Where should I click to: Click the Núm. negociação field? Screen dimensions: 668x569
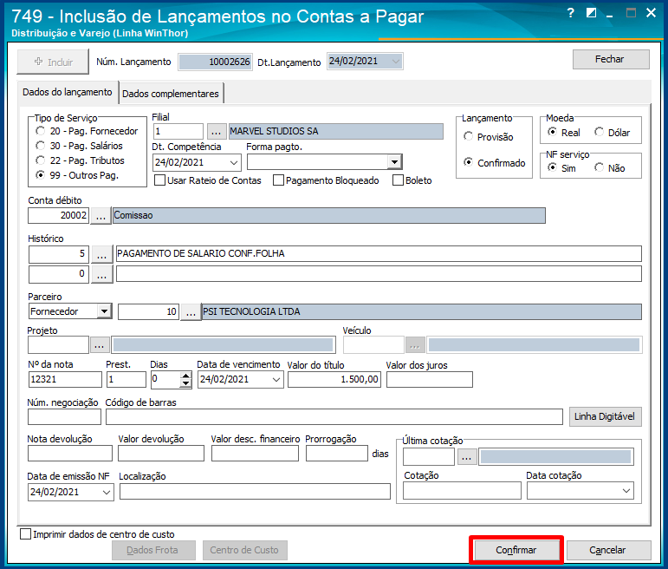(x=64, y=416)
